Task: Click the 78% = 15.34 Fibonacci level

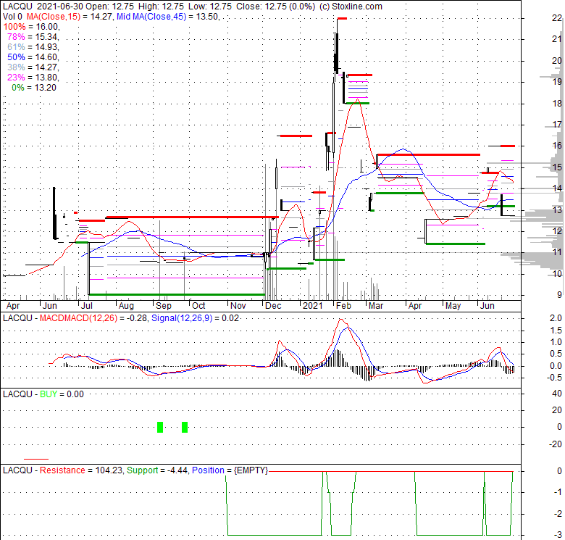Action: tap(33, 37)
